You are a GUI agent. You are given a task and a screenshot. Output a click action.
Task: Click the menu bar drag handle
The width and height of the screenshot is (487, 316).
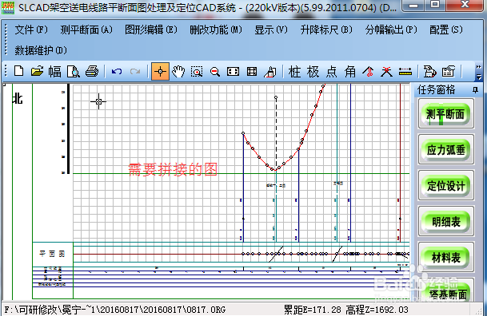point(6,40)
